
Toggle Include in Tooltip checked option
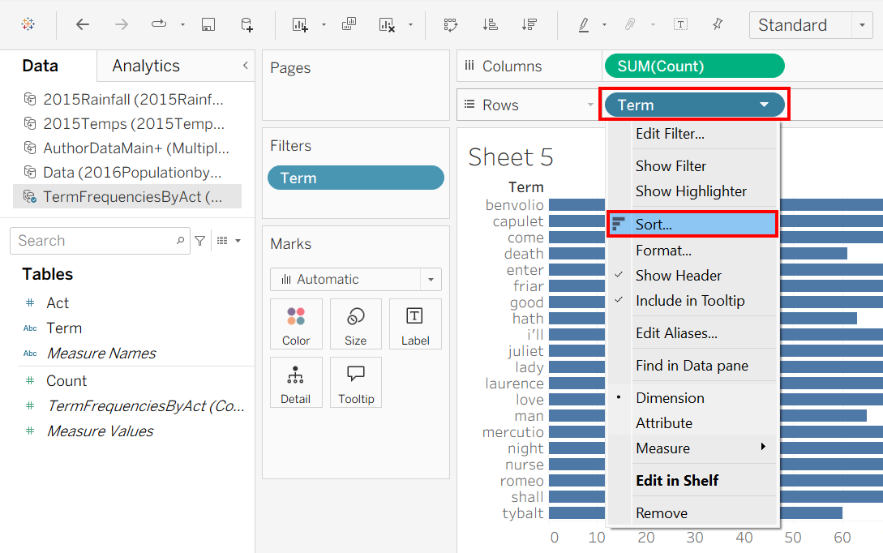[692, 301]
